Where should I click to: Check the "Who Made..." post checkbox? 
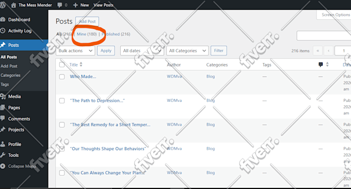pyautogui.click(x=62, y=76)
